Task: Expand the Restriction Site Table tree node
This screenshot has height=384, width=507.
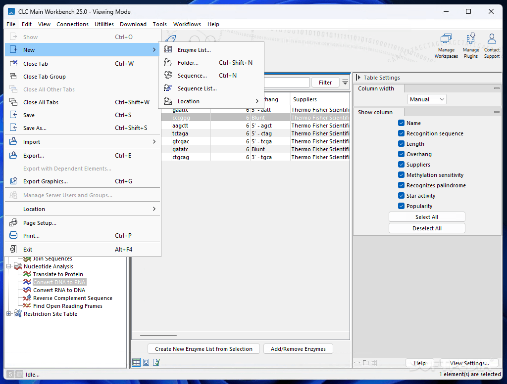Action: [8, 314]
